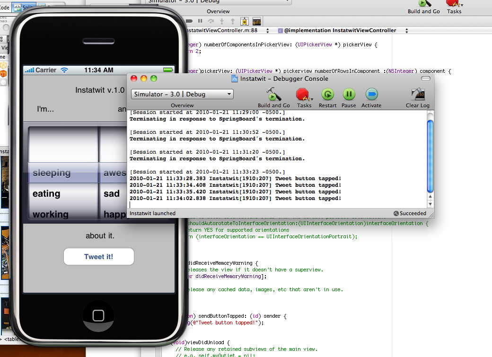This screenshot has height=357, width=492.
Task: Click the 'Instatwit v.1.0' title in the simulator
Action: (100, 90)
